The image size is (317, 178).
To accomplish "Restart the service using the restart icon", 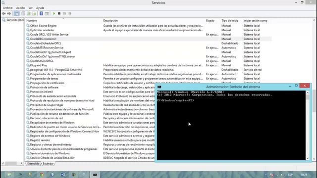I will 70,13.
